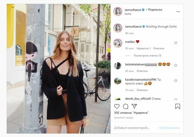
Task: Expand svetika's replies (Посмотреть ответы)
Action: [x=147, y=56]
